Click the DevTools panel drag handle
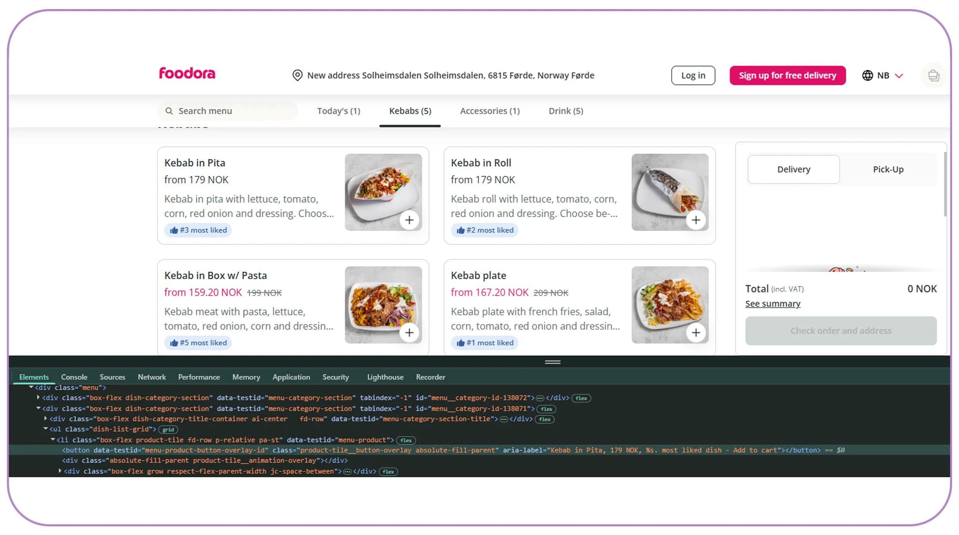959x535 pixels. point(553,362)
